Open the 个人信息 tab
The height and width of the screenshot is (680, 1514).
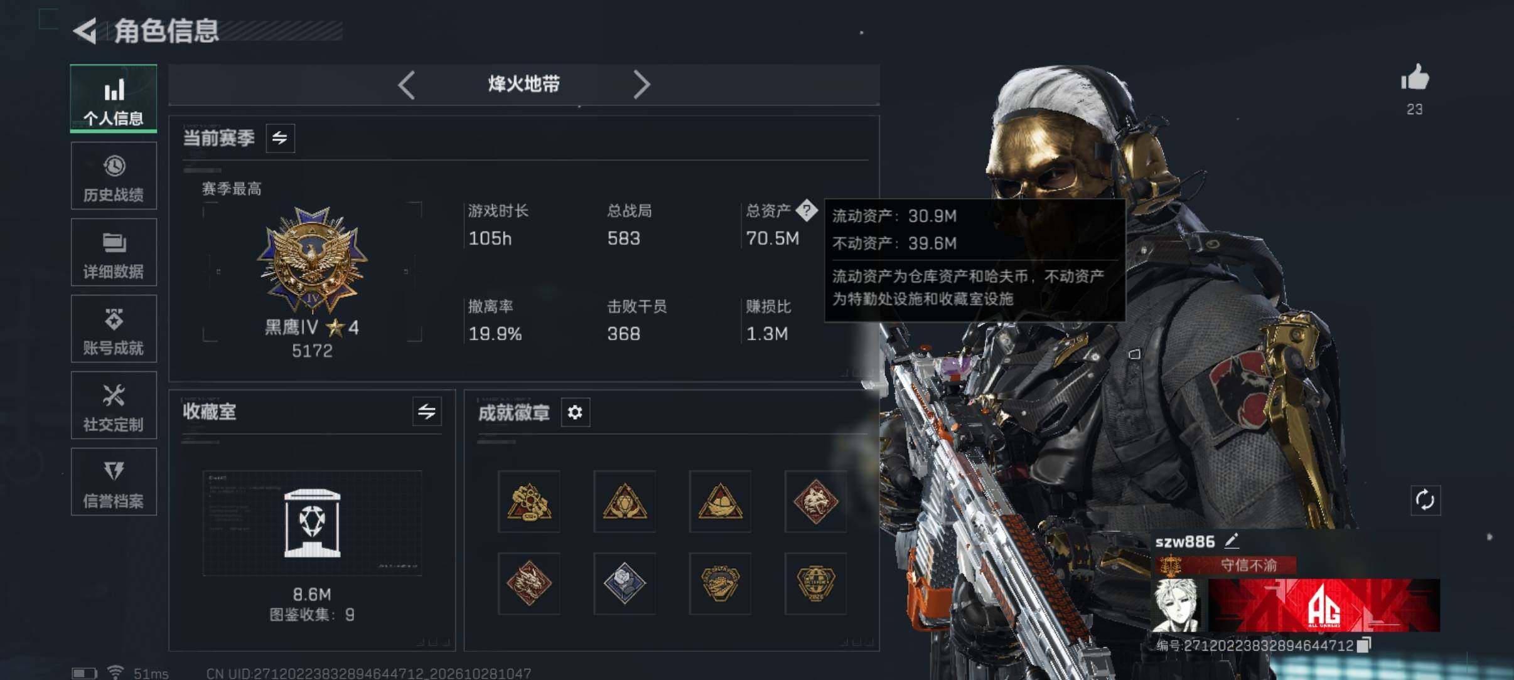[x=114, y=98]
